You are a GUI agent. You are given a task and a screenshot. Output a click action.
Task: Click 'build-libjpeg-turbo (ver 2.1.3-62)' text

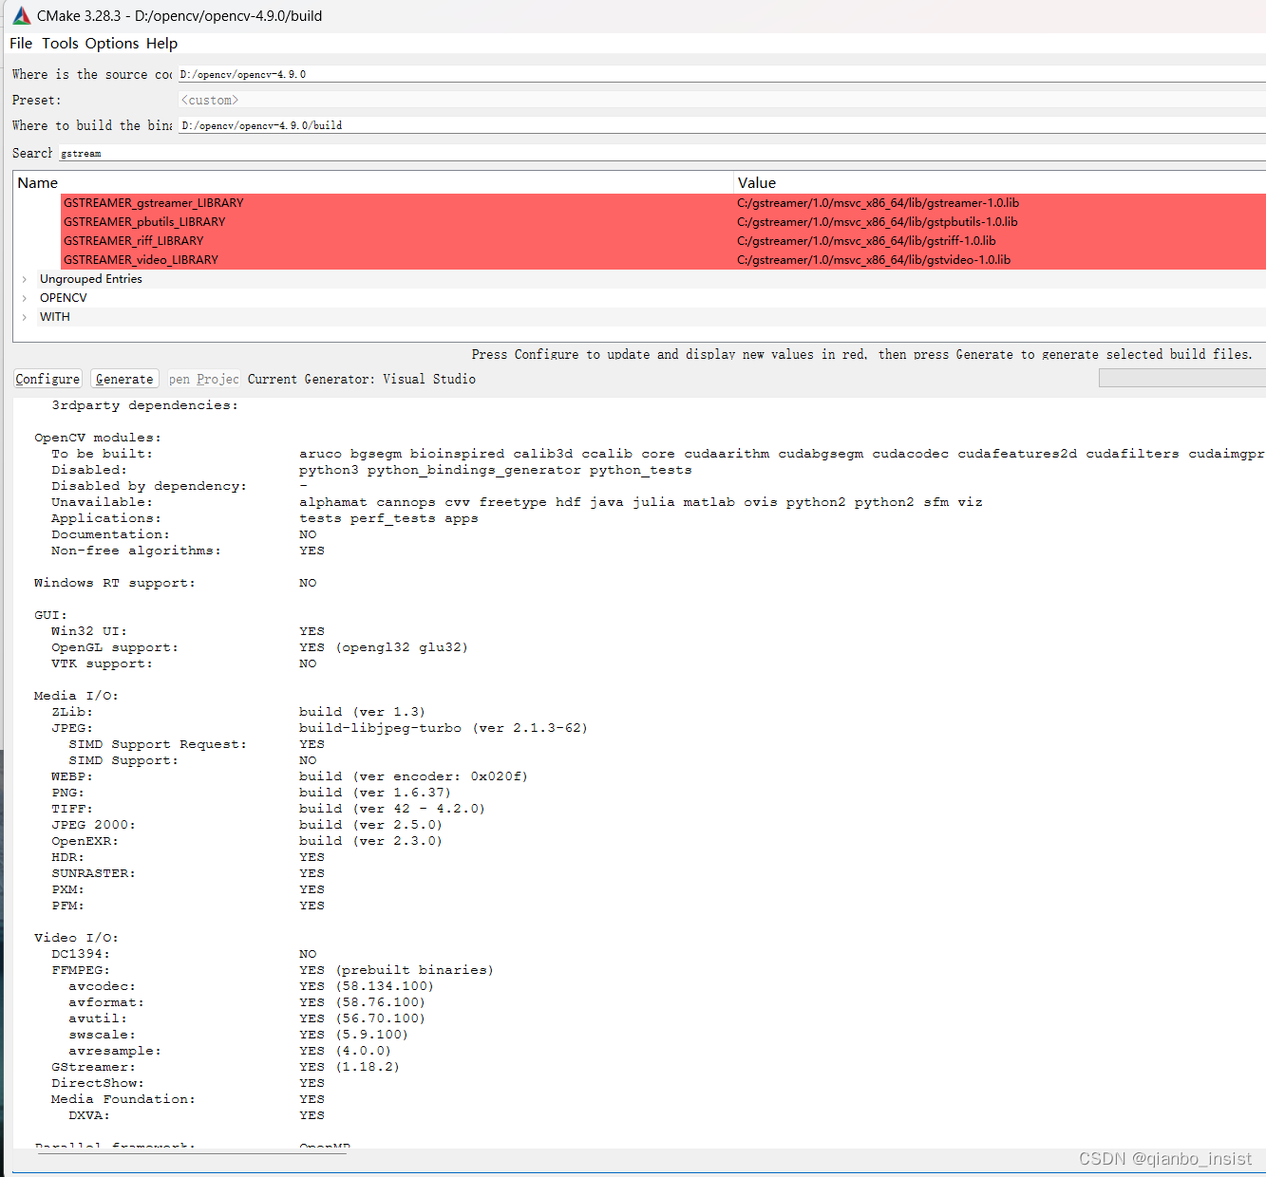click(444, 728)
